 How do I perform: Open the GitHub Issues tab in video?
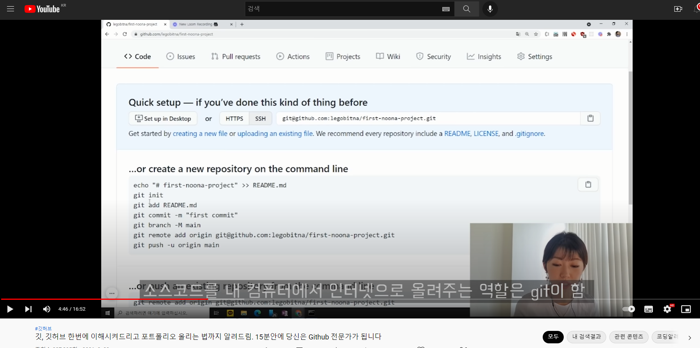click(x=181, y=56)
